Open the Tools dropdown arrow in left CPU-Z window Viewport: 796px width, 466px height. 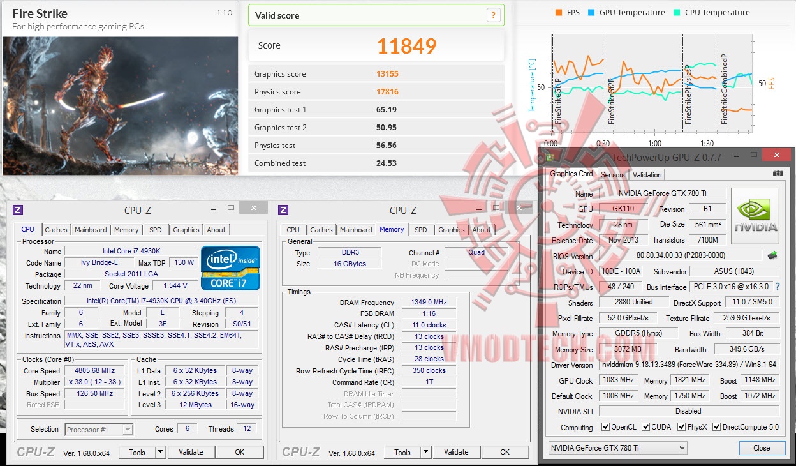[160, 452]
